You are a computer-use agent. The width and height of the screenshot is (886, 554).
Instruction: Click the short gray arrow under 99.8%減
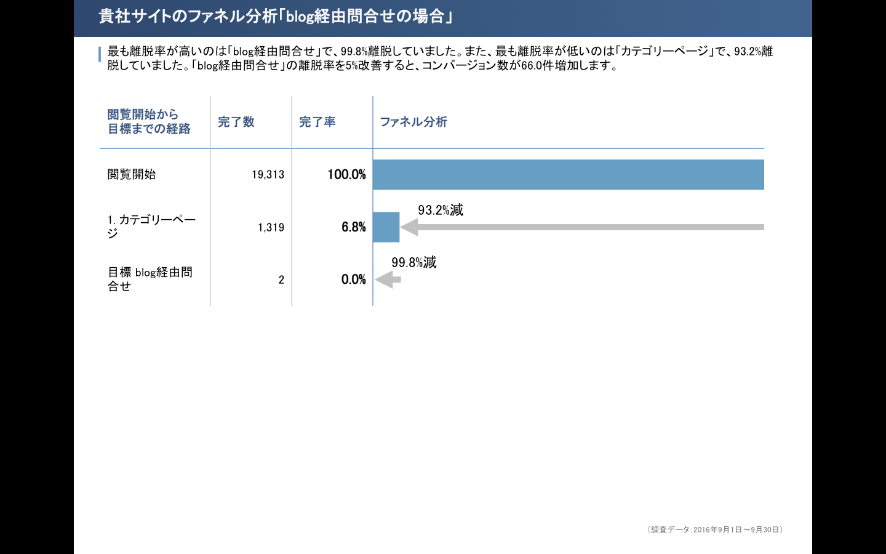click(x=388, y=279)
